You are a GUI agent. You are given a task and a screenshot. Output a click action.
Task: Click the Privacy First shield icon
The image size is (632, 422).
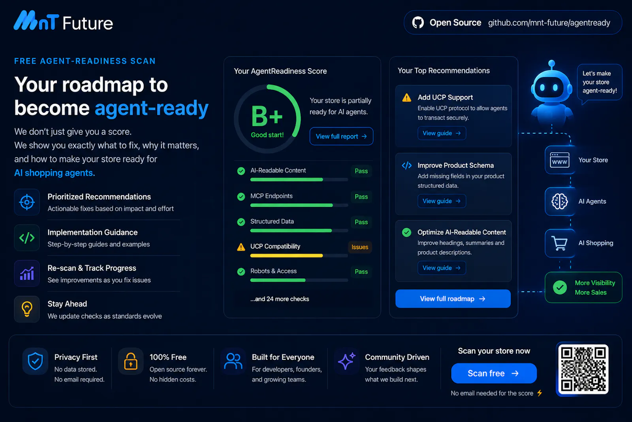[x=35, y=361]
